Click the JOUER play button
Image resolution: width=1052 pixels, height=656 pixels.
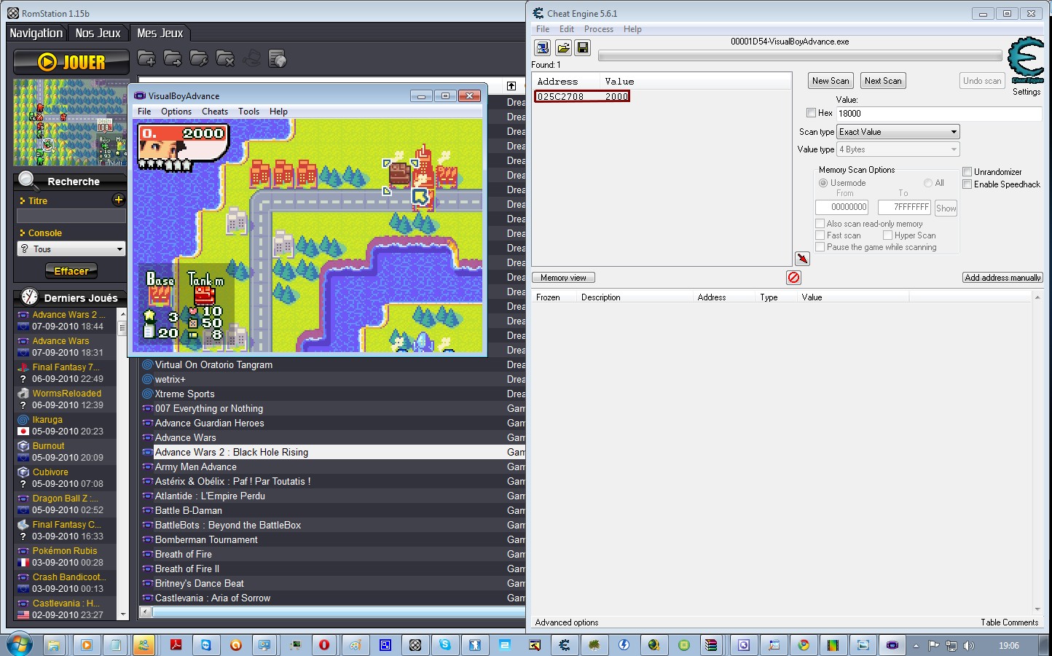pos(71,62)
